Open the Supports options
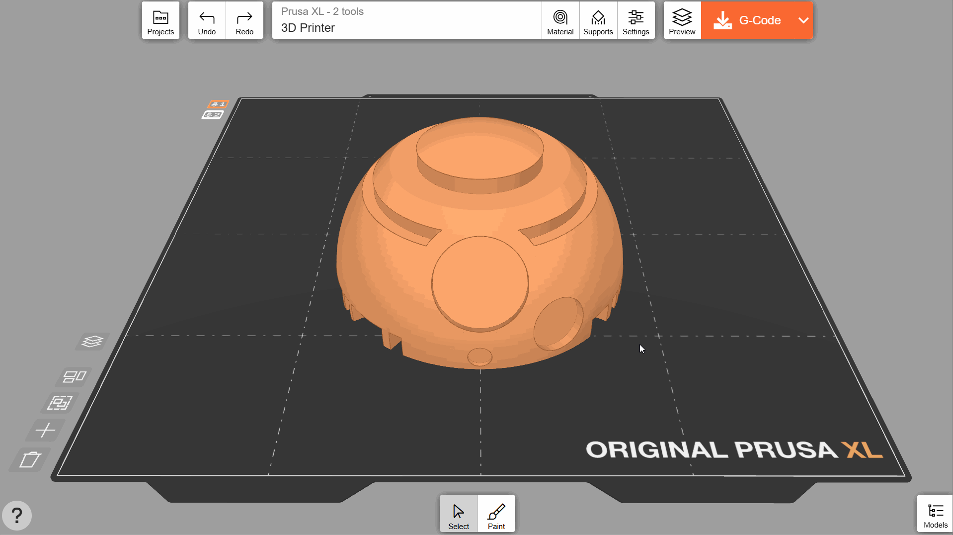 point(598,20)
